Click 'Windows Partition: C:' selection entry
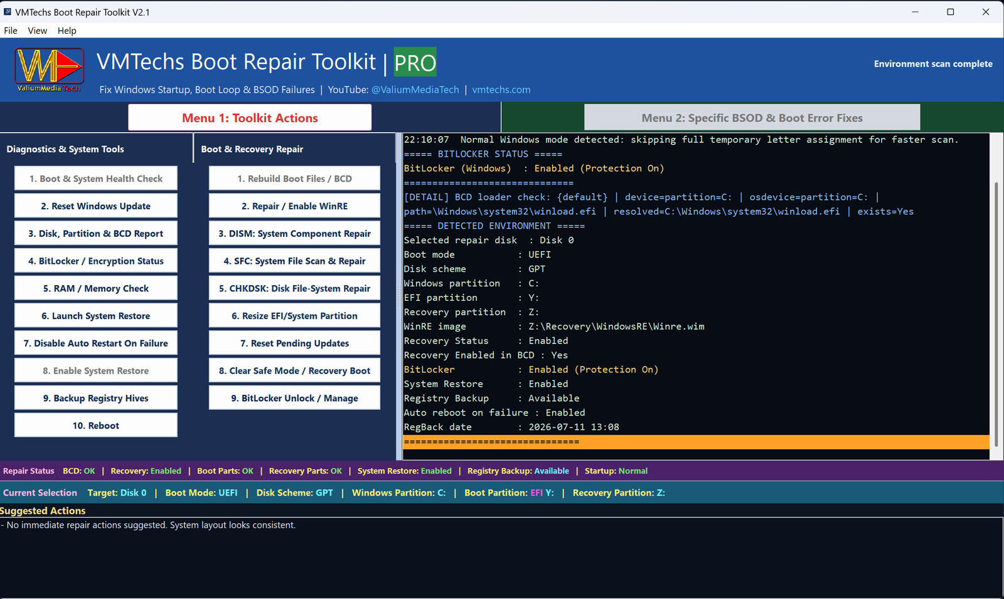The height and width of the screenshot is (599, 1004). click(399, 493)
